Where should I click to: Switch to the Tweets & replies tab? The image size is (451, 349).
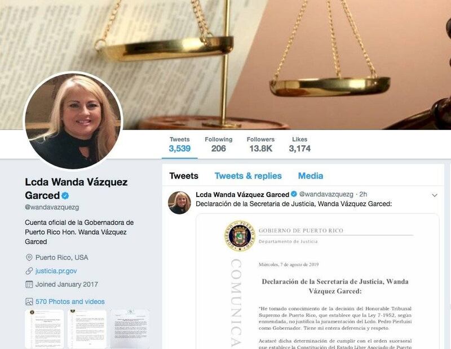[x=248, y=176]
